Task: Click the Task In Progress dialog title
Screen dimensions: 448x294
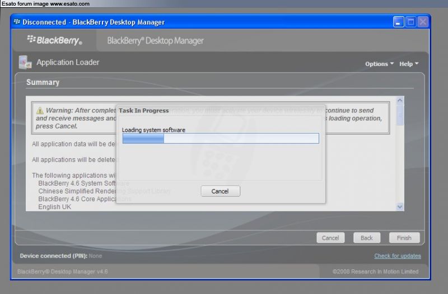Action: click(144, 111)
